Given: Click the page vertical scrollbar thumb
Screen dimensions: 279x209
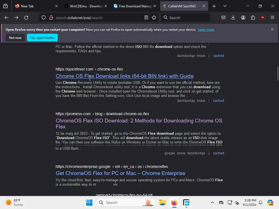Looking at the screenshot, I should (x=278, y=73).
